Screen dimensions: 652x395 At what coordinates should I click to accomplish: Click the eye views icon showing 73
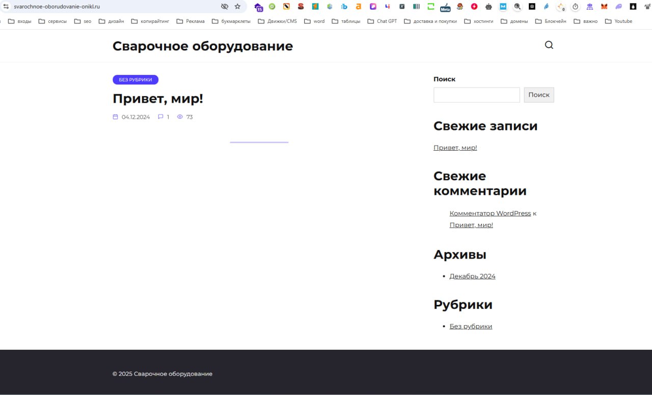point(179,117)
